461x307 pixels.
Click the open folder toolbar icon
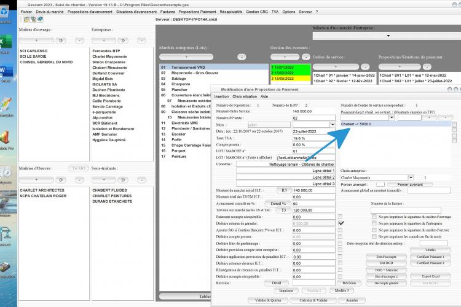point(26,20)
